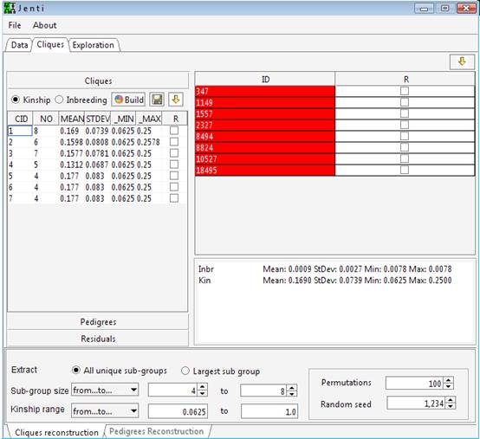This screenshot has width=480, height=439.
Task: Increase the Permutations value with up arrow
Action: click(x=449, y=380)
